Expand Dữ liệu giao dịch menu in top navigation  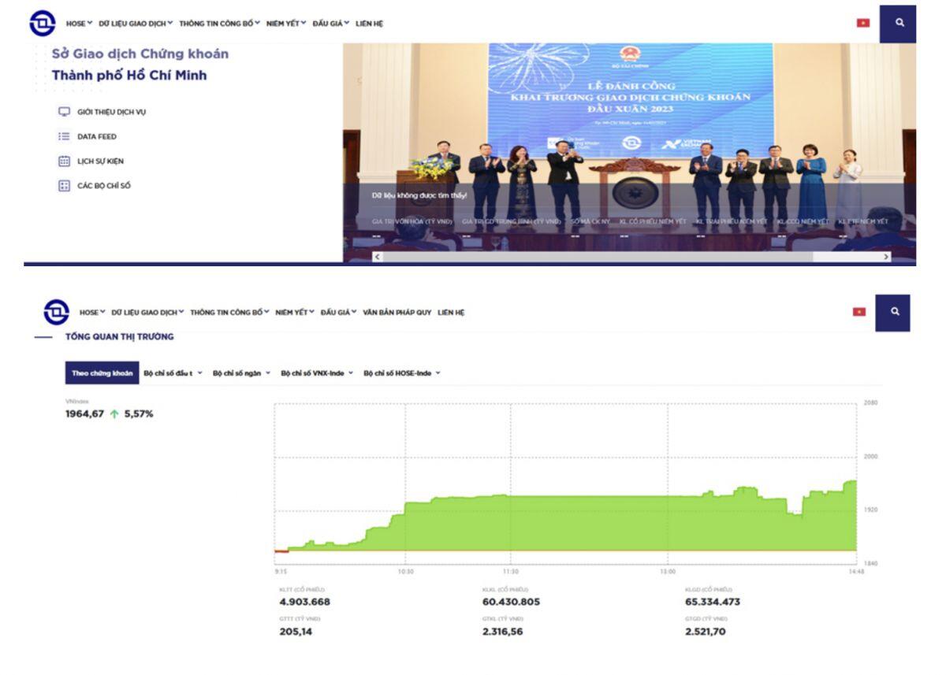[x=136, y=24]
